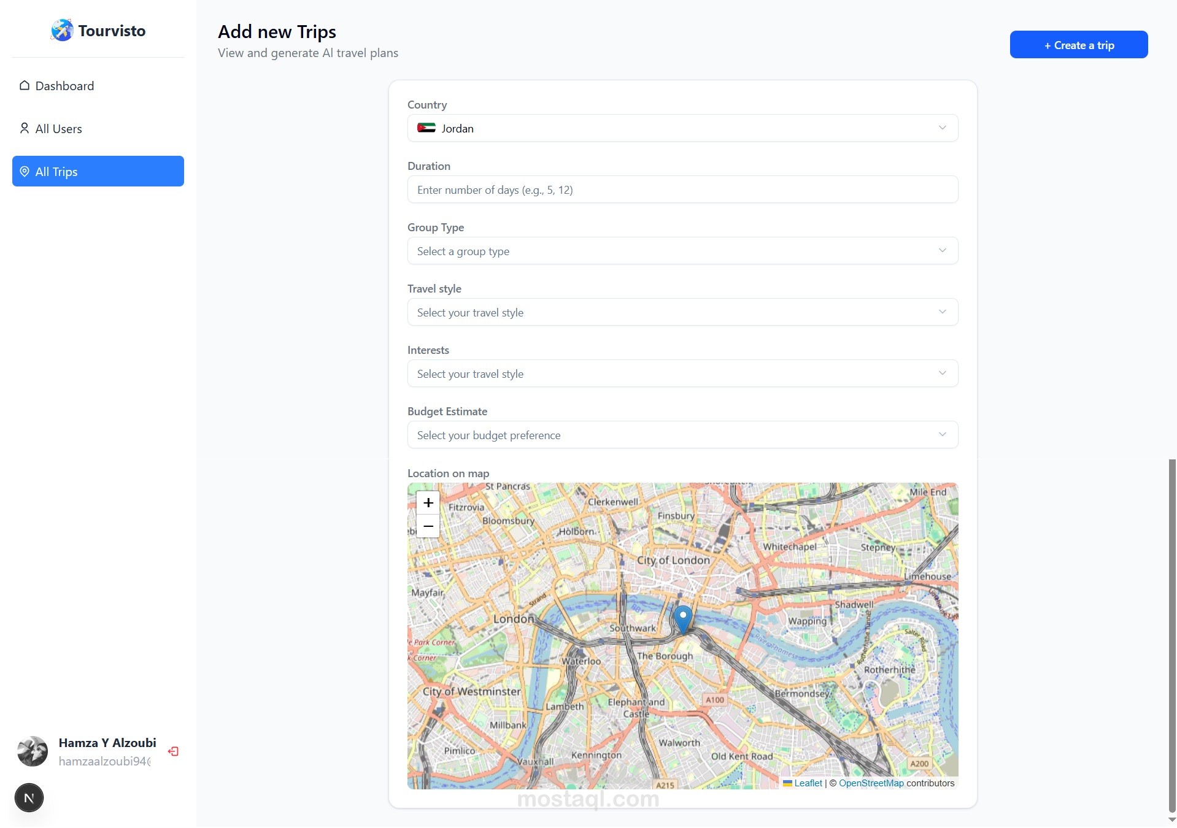Click the Mayfair map label
Screen dimensions: 1177x828
click(x=427, y=592)
